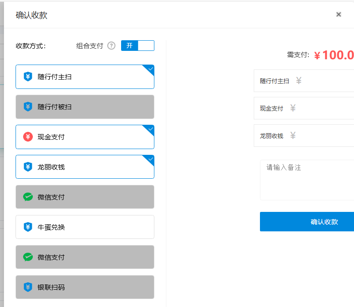This screenshot has width=354, height=307.
Task: Click WeChat icon on 微信支付 below 牛蛋兑换
Action: 28,257
